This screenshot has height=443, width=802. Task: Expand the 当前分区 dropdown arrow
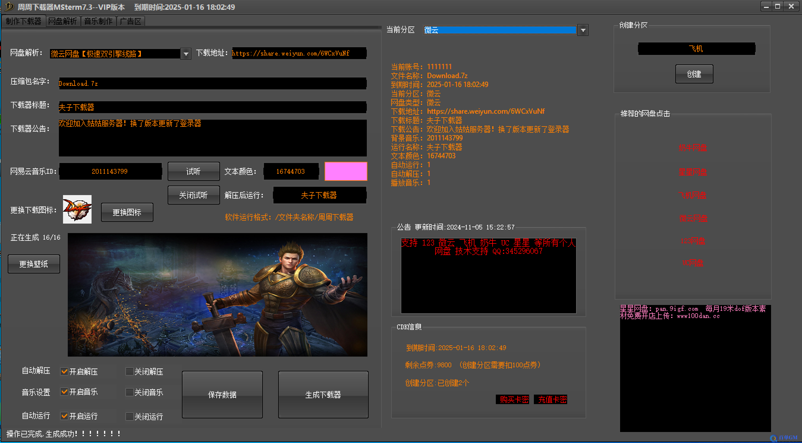[x=583, y=30]
